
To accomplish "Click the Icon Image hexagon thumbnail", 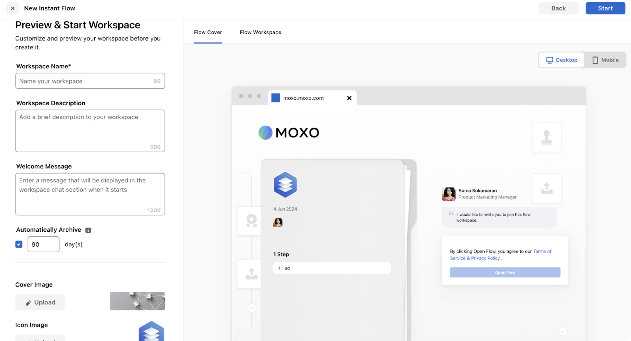I will click(x=151, y=331).
